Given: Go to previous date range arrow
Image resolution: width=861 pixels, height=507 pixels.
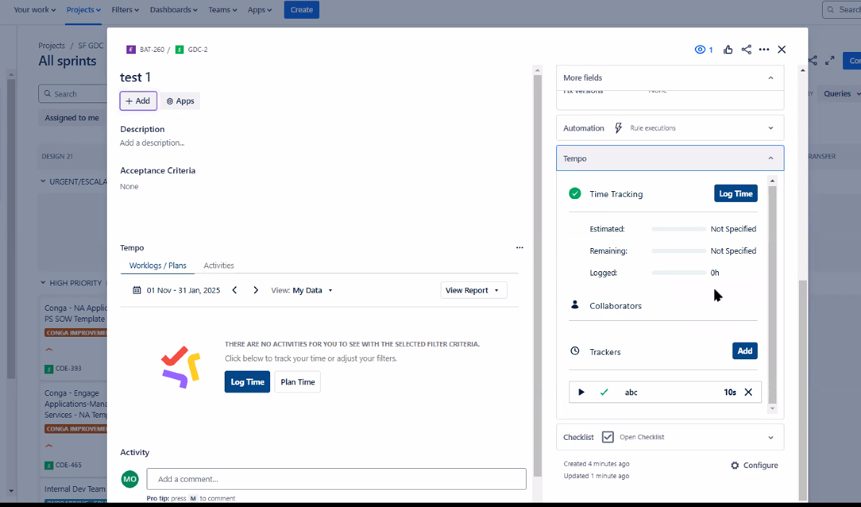Looking at the screenshot, I should [235, 290].
